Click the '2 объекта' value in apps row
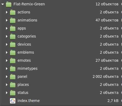The width and height of the screenshot is (122, 106). (109, 28)
